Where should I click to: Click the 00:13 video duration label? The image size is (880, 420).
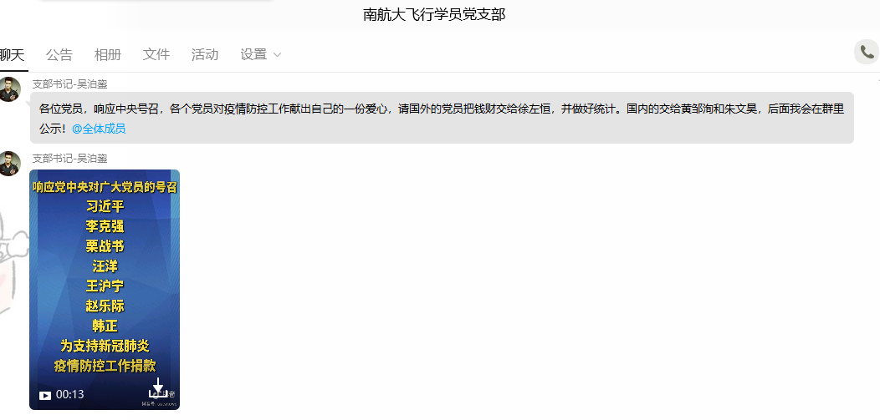tap(70, 395)
